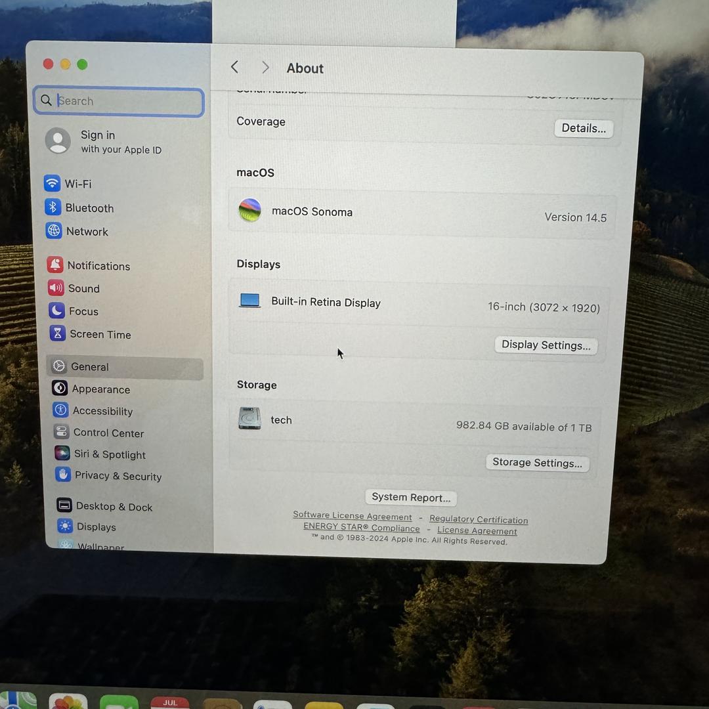Click the General gear icon

(x=59, y=366)
